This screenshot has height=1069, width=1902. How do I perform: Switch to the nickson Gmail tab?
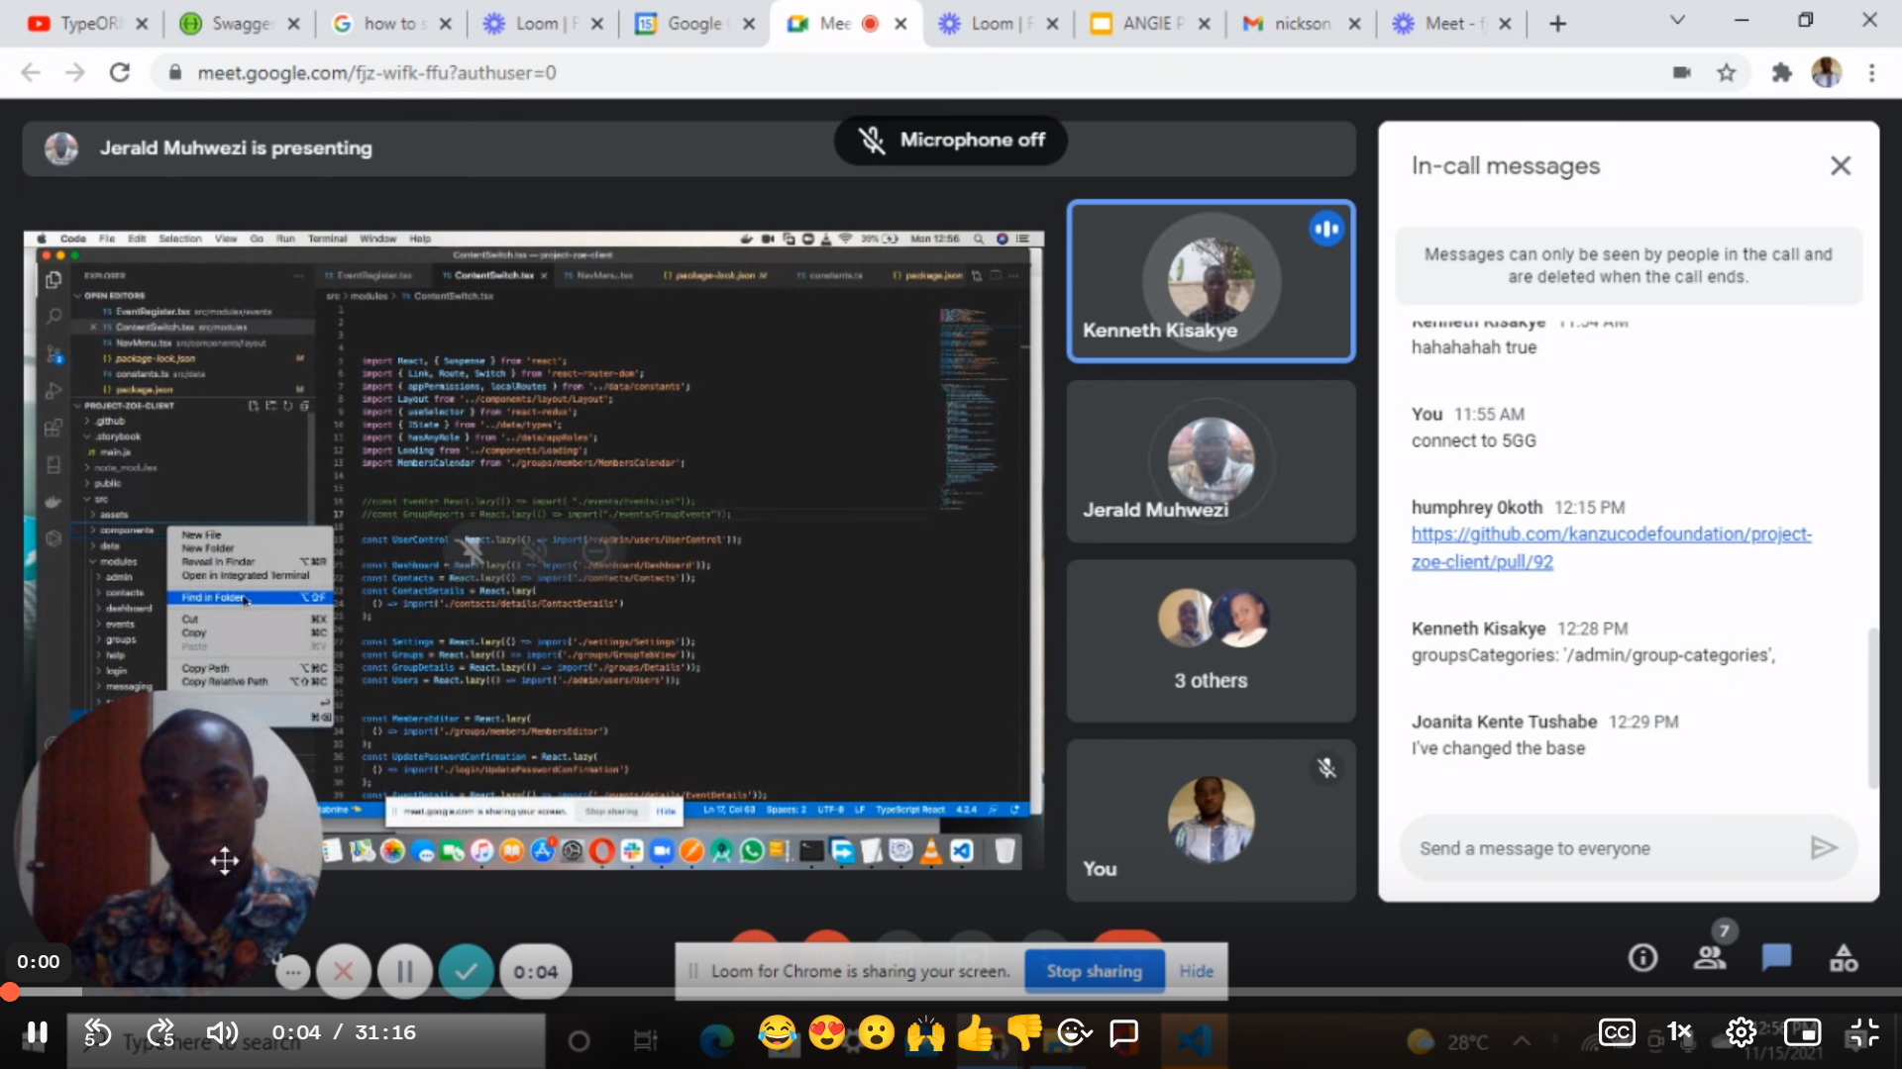click(x=1302, y=23)
